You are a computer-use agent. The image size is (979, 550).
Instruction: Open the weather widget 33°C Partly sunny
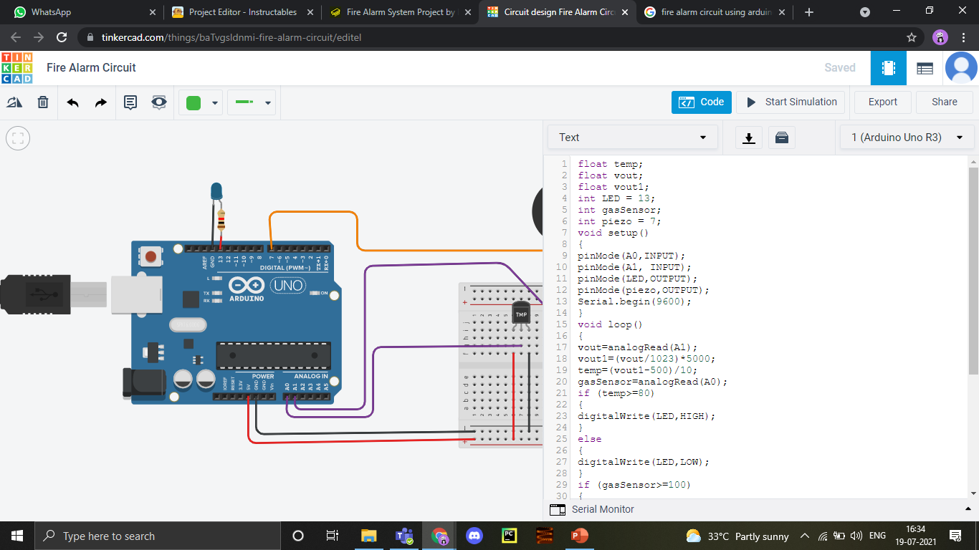[x=737, y=536]
